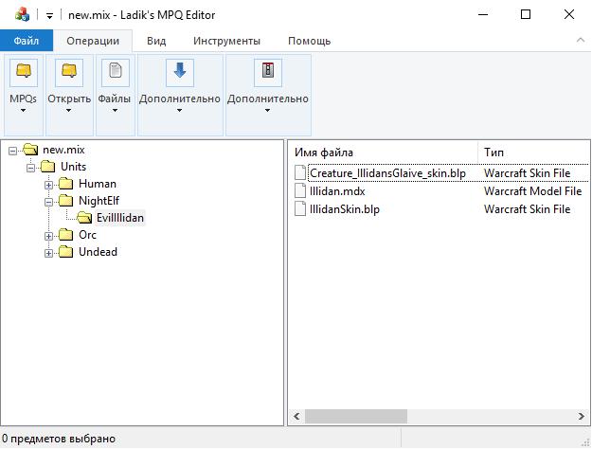Click the MPQs ribbon icon
This screenshot has height=449, width=592.
(x=23, y=71)
